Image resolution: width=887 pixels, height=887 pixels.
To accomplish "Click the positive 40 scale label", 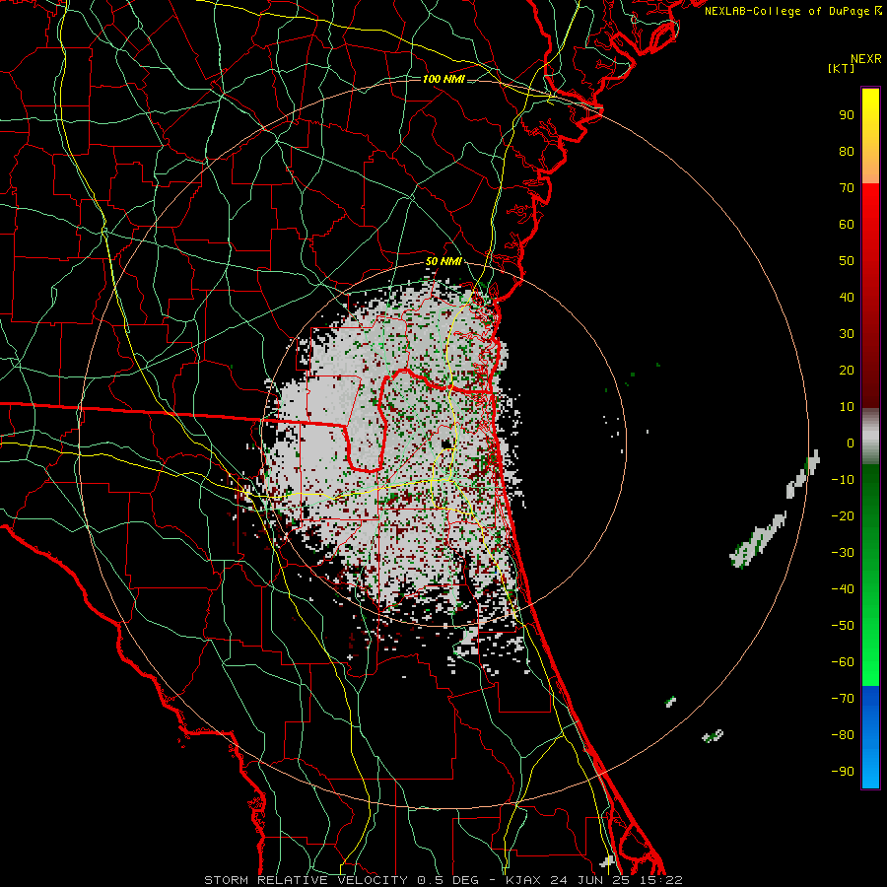I will 847,297.
